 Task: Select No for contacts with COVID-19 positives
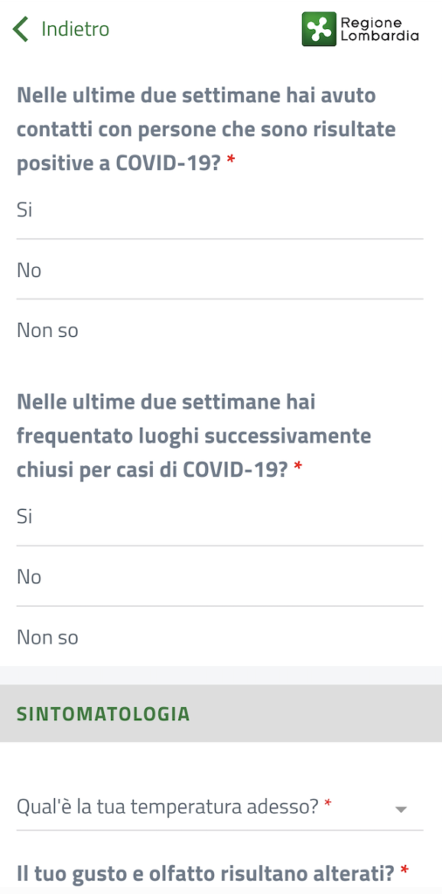coord(219,270)
